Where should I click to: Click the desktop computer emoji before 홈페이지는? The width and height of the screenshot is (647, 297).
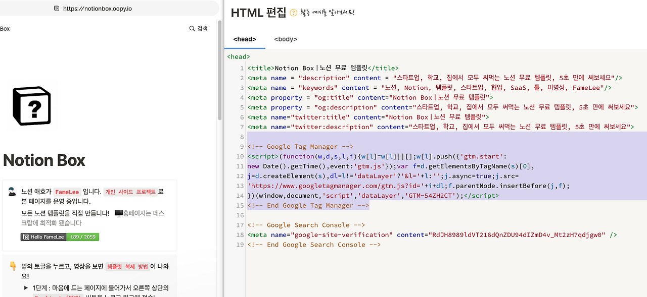pyautogui.click(x=119, y=213)
